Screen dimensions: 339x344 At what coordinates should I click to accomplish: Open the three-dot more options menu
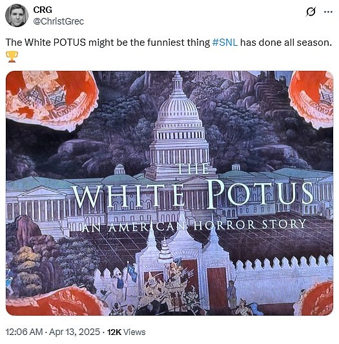(x=328, y=12)
